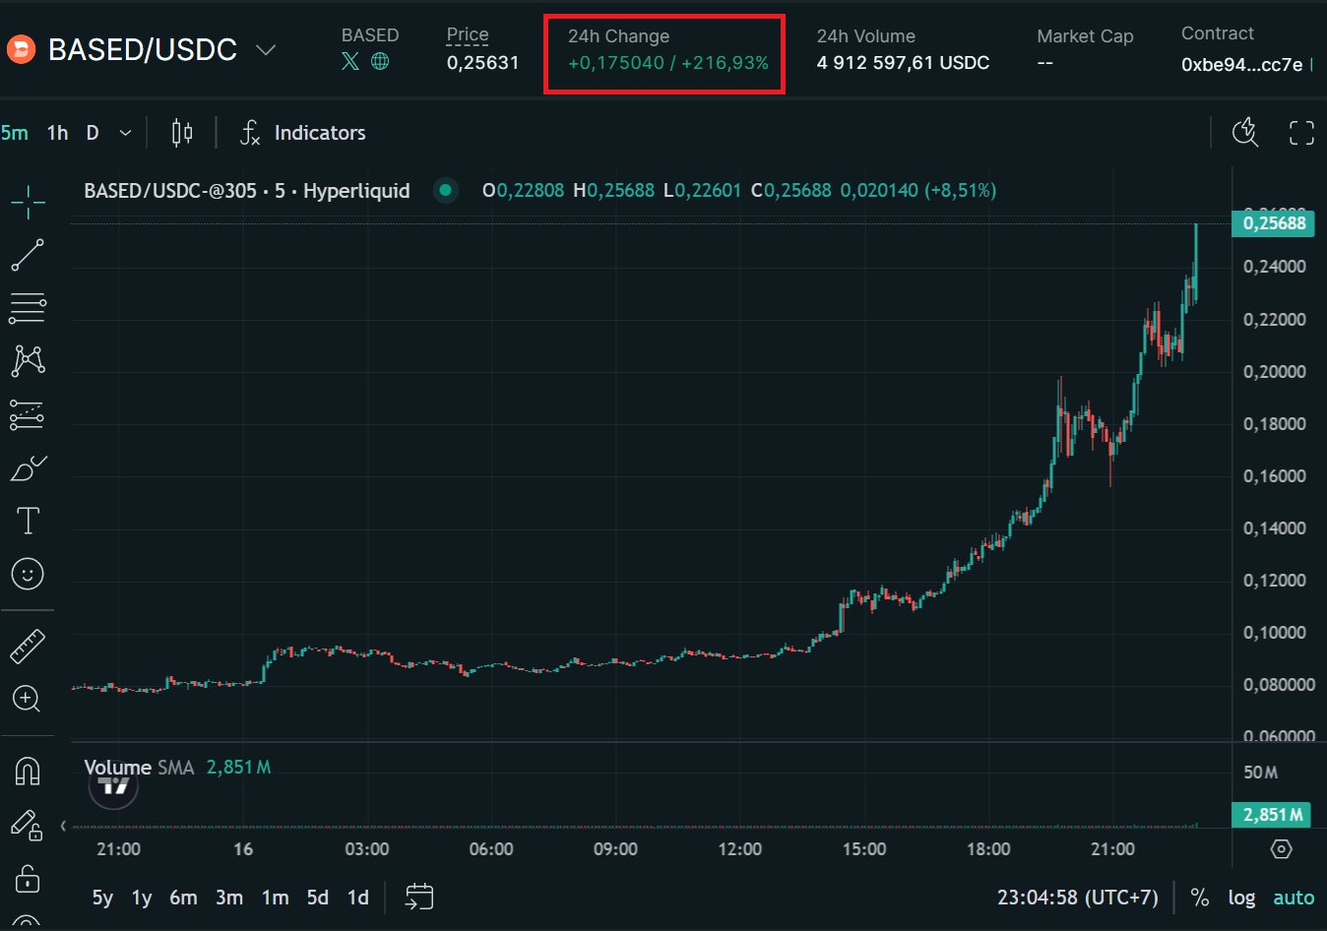Viewport: 1327px width, 931px height.
Task: Toggle auto scale
Action: click(1294, 897)
